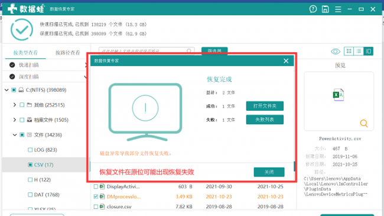This screenshot has height=216, width=384.
Task: Select the DAT (1768) tree item
Action: click(47, 195)
